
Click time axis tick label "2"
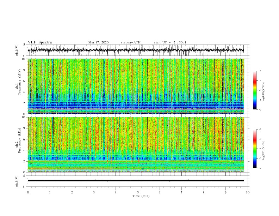point(72,192)
